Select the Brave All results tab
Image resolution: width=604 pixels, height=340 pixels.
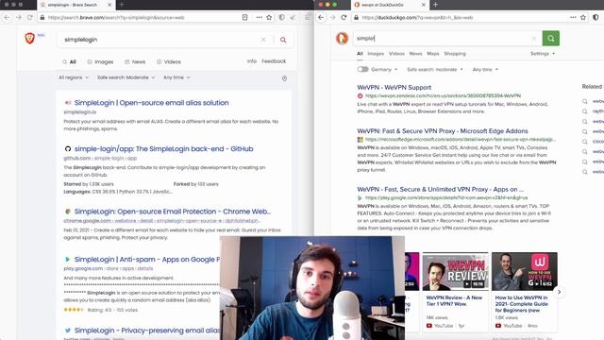coord(69,61)
